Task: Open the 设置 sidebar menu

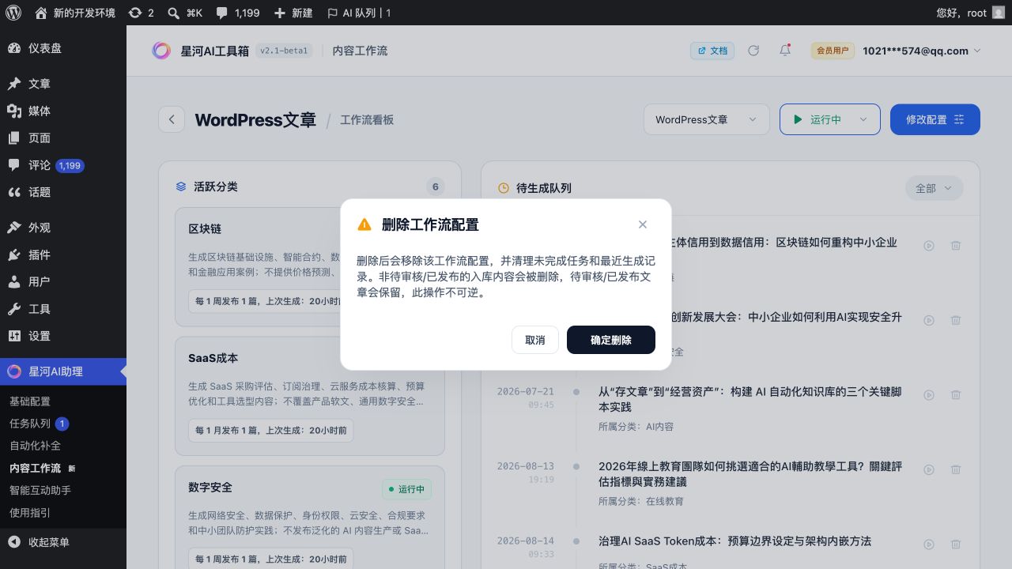Action: tap(63, 336)
